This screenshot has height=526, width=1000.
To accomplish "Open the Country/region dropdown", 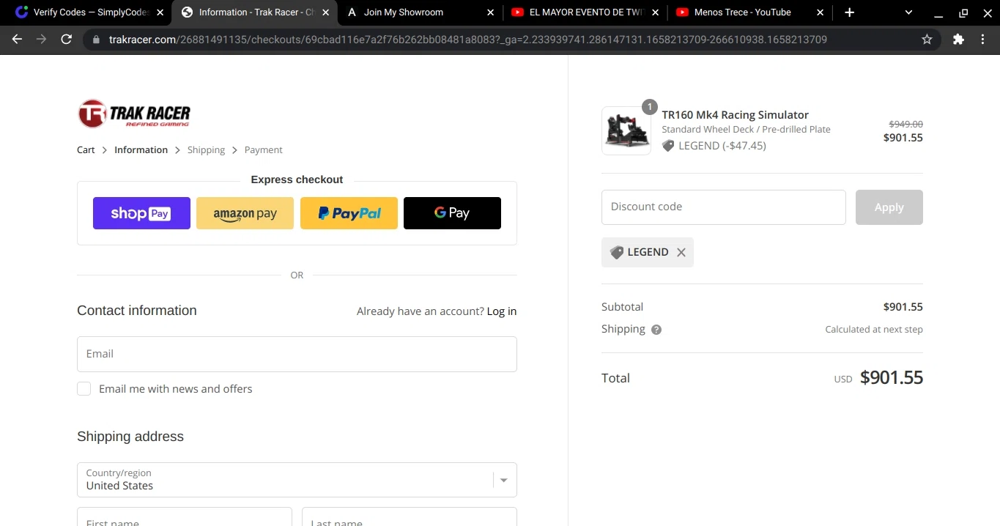I will [x=297, y=480].
